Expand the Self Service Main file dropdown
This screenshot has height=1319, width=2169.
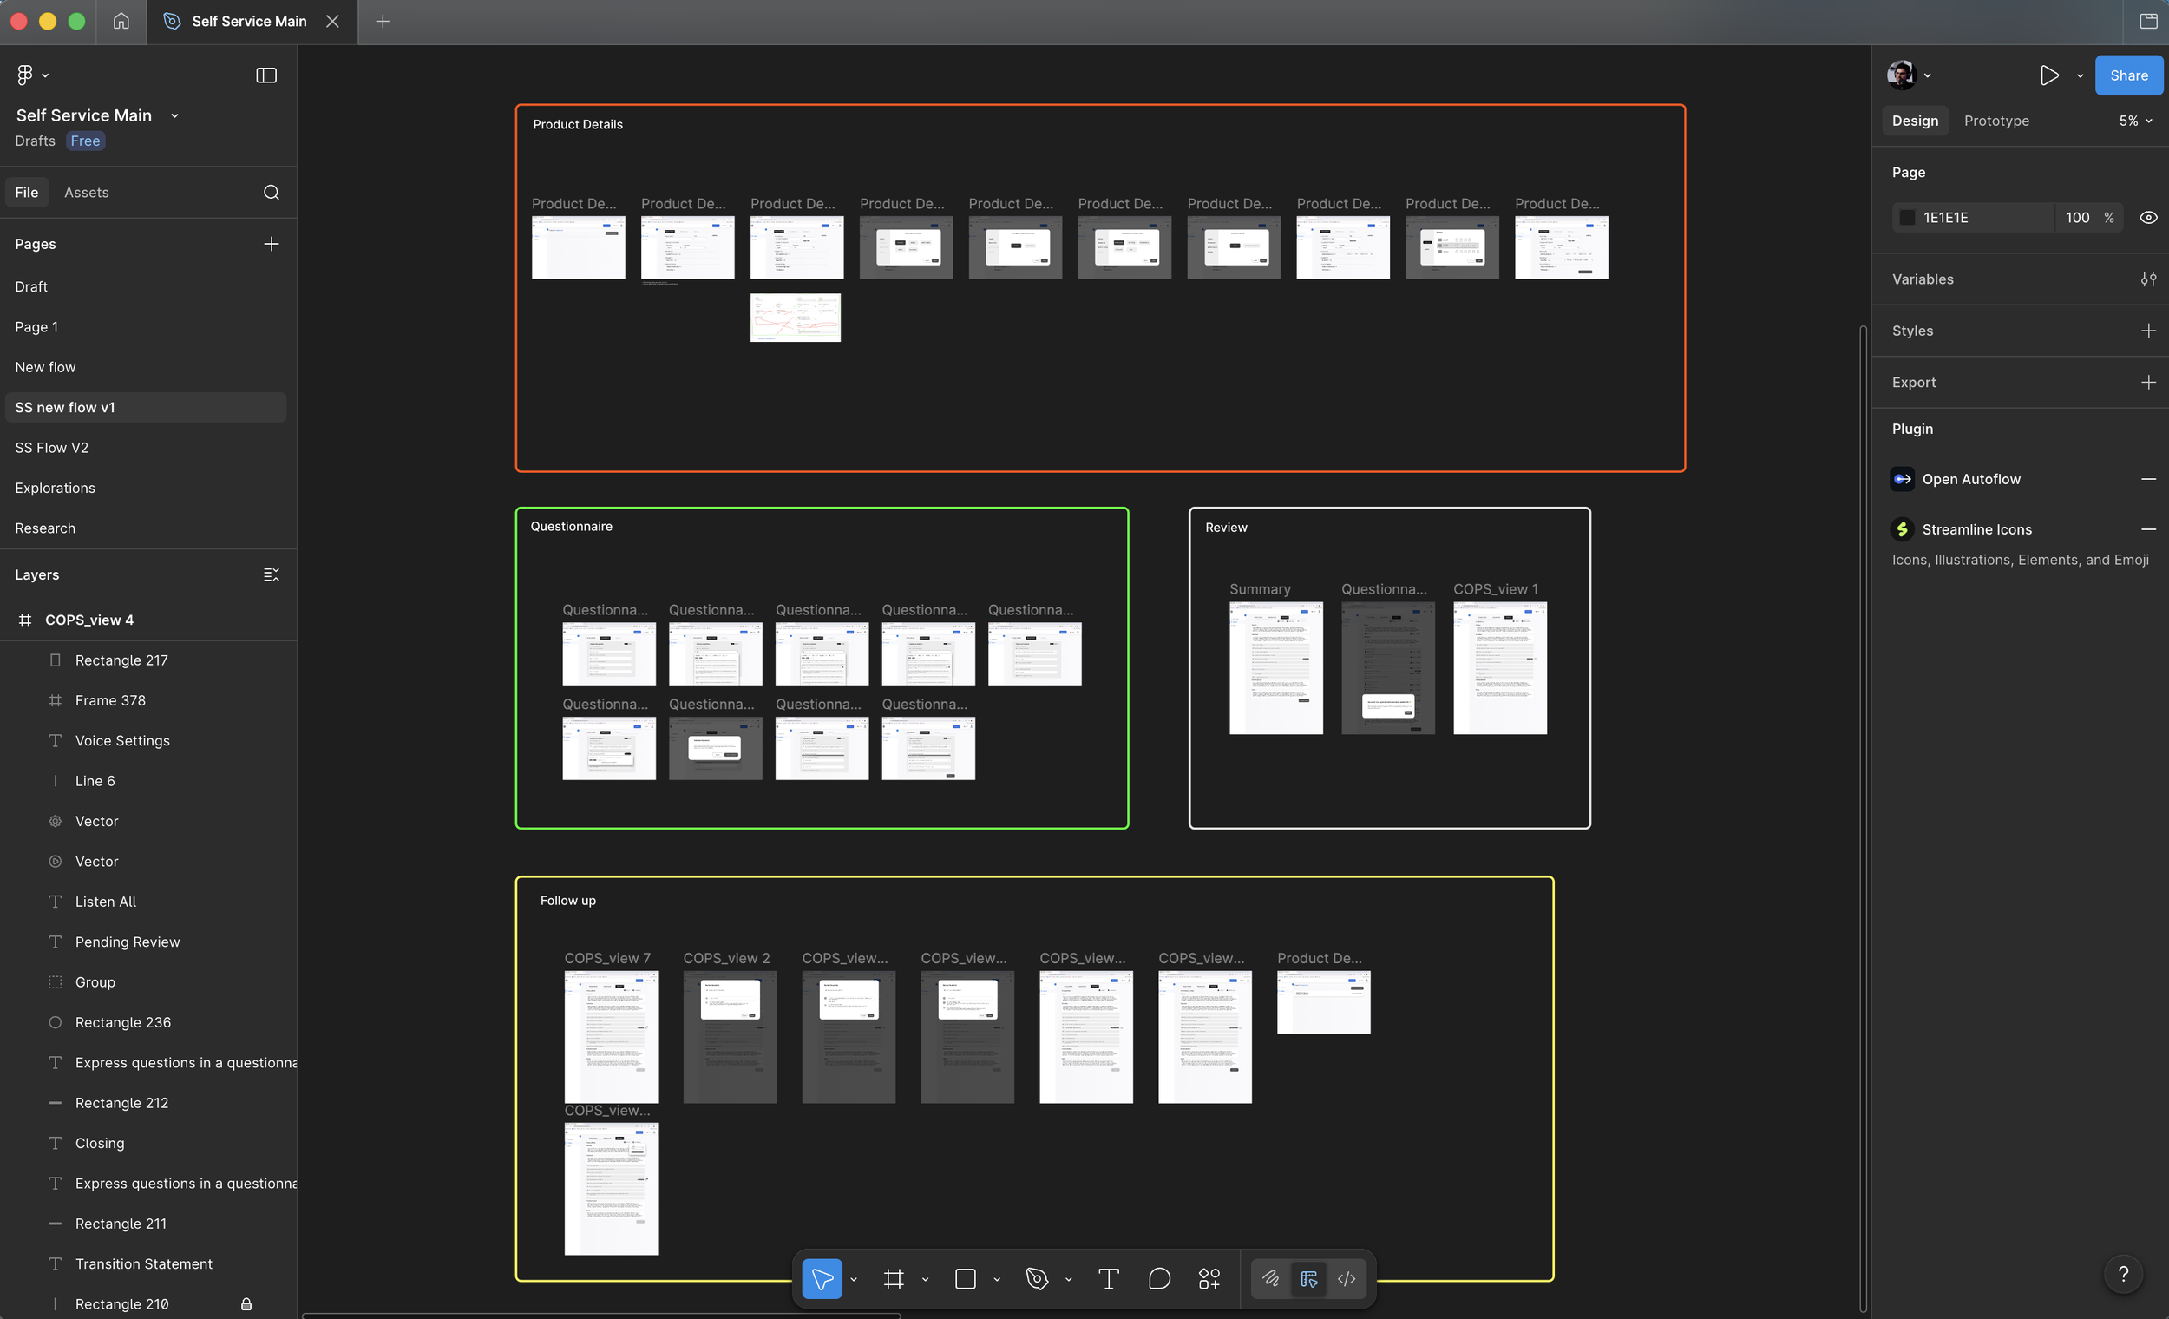(174, 115)
